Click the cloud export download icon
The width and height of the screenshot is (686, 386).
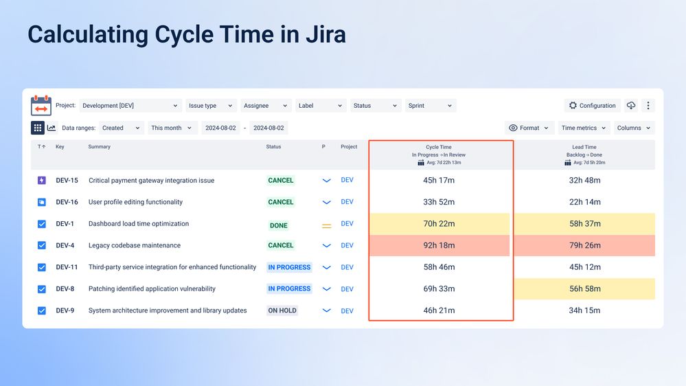pos(631,106)
